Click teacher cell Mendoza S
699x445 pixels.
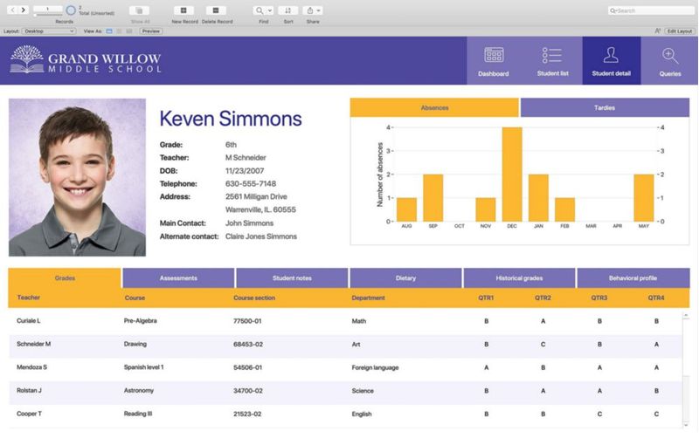pos(31,367)
